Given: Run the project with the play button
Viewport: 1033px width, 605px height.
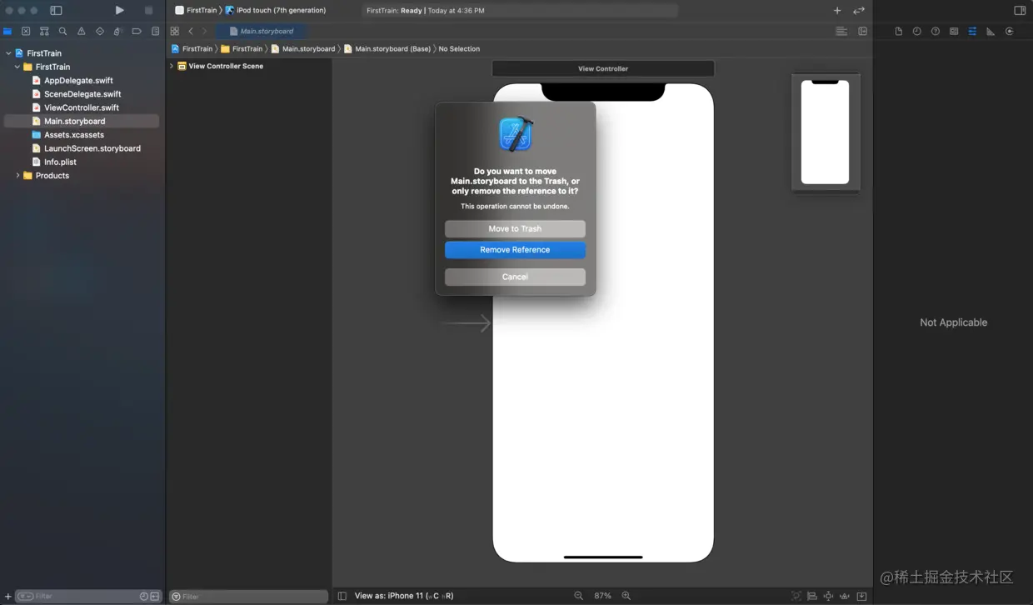Looking at the screenshot, I should pyautogui.click(x=119, y=10).
